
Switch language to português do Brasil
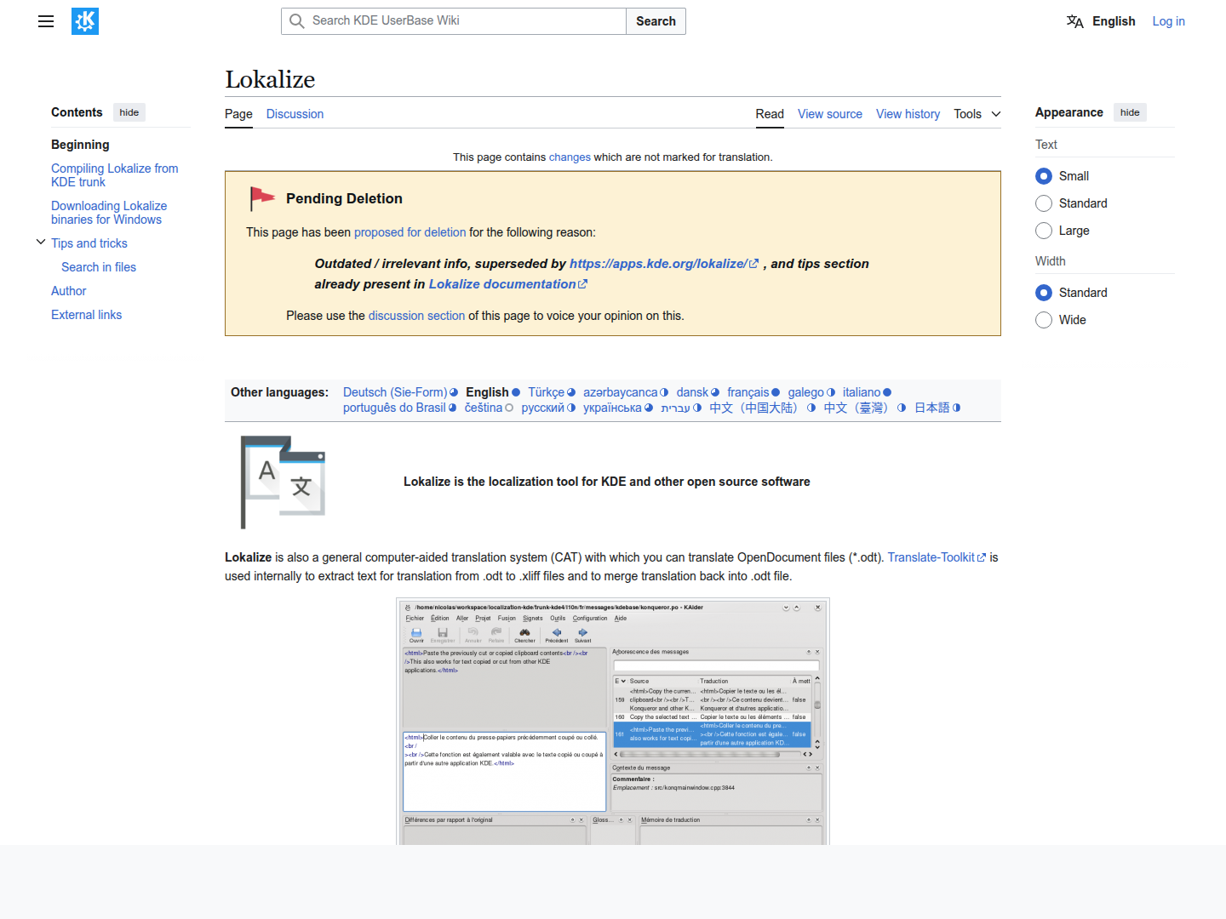(x=394, y=408)
